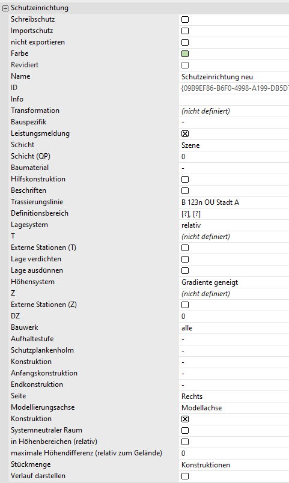289x483 pixels.
Task: Open the Höhensystem value Gradiente geneigt
Action: pyautogui.click(x=234, y=282)
